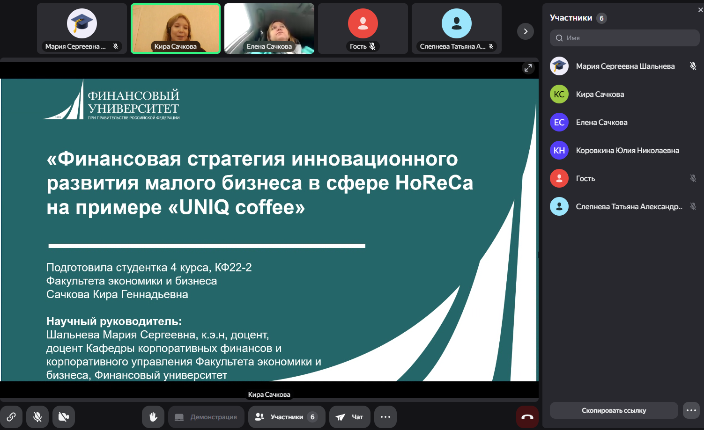Click the copy link icon in bottom toolbar

(x=11, y=417)
